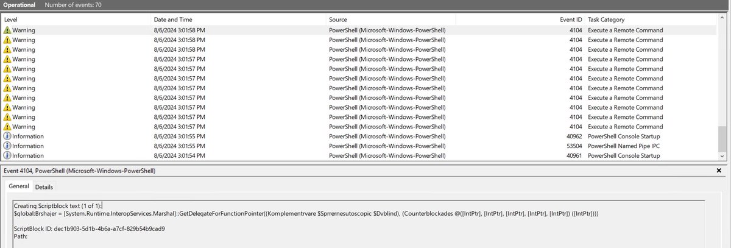Click PowerShell Console Startup in the 40962 row
The height and width of the screenshot is (248, 731).
point(624,136)
